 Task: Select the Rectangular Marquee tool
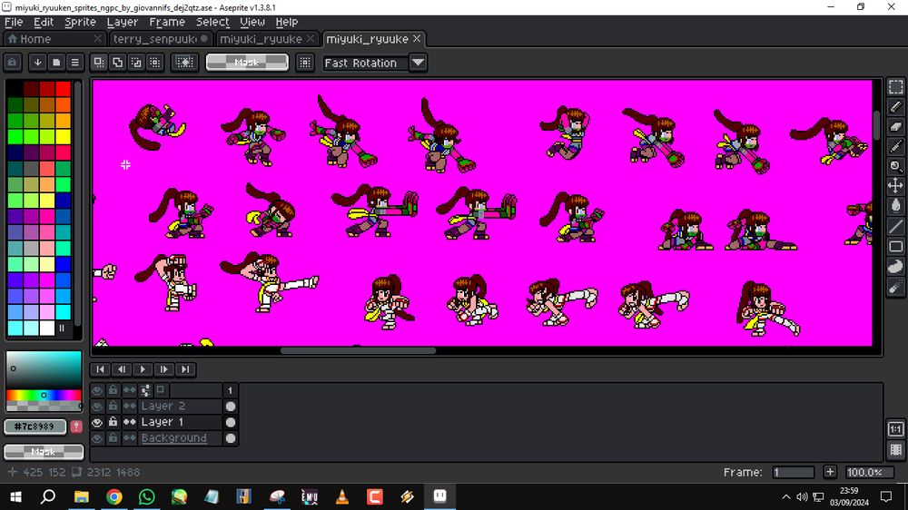click(x=895, y=87)
